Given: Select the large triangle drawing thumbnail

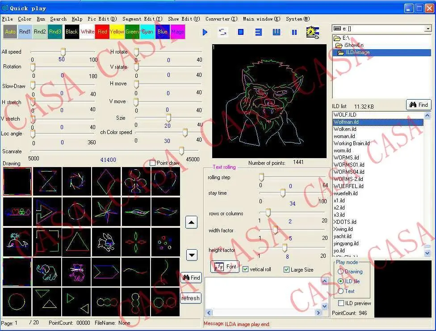Looking at the screenshot, I should point(77,242).
